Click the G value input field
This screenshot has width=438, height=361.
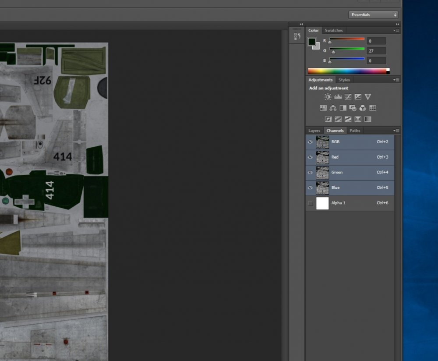pyautogui.click(x=376, y=51)
